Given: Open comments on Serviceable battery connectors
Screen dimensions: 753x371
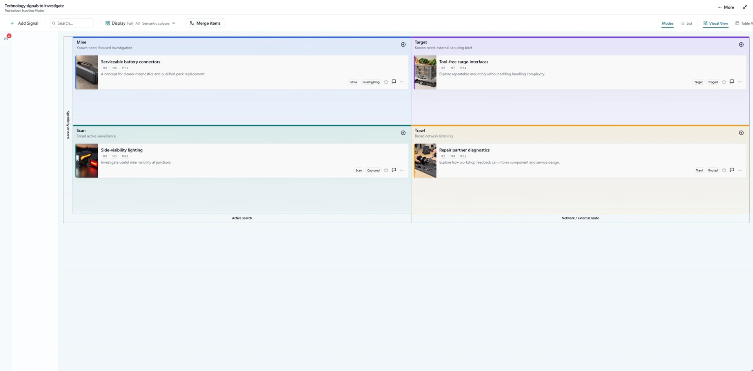Looking at the screenshot, I should point(394,82).
